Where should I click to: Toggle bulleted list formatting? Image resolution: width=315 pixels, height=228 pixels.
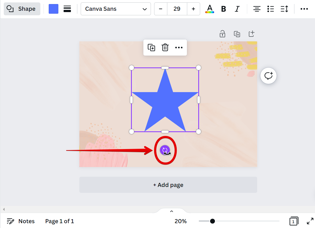270,9
